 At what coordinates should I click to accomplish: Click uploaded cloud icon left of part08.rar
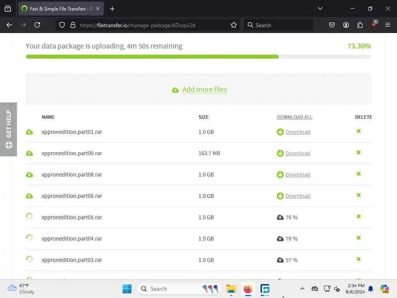pos(29,175)
